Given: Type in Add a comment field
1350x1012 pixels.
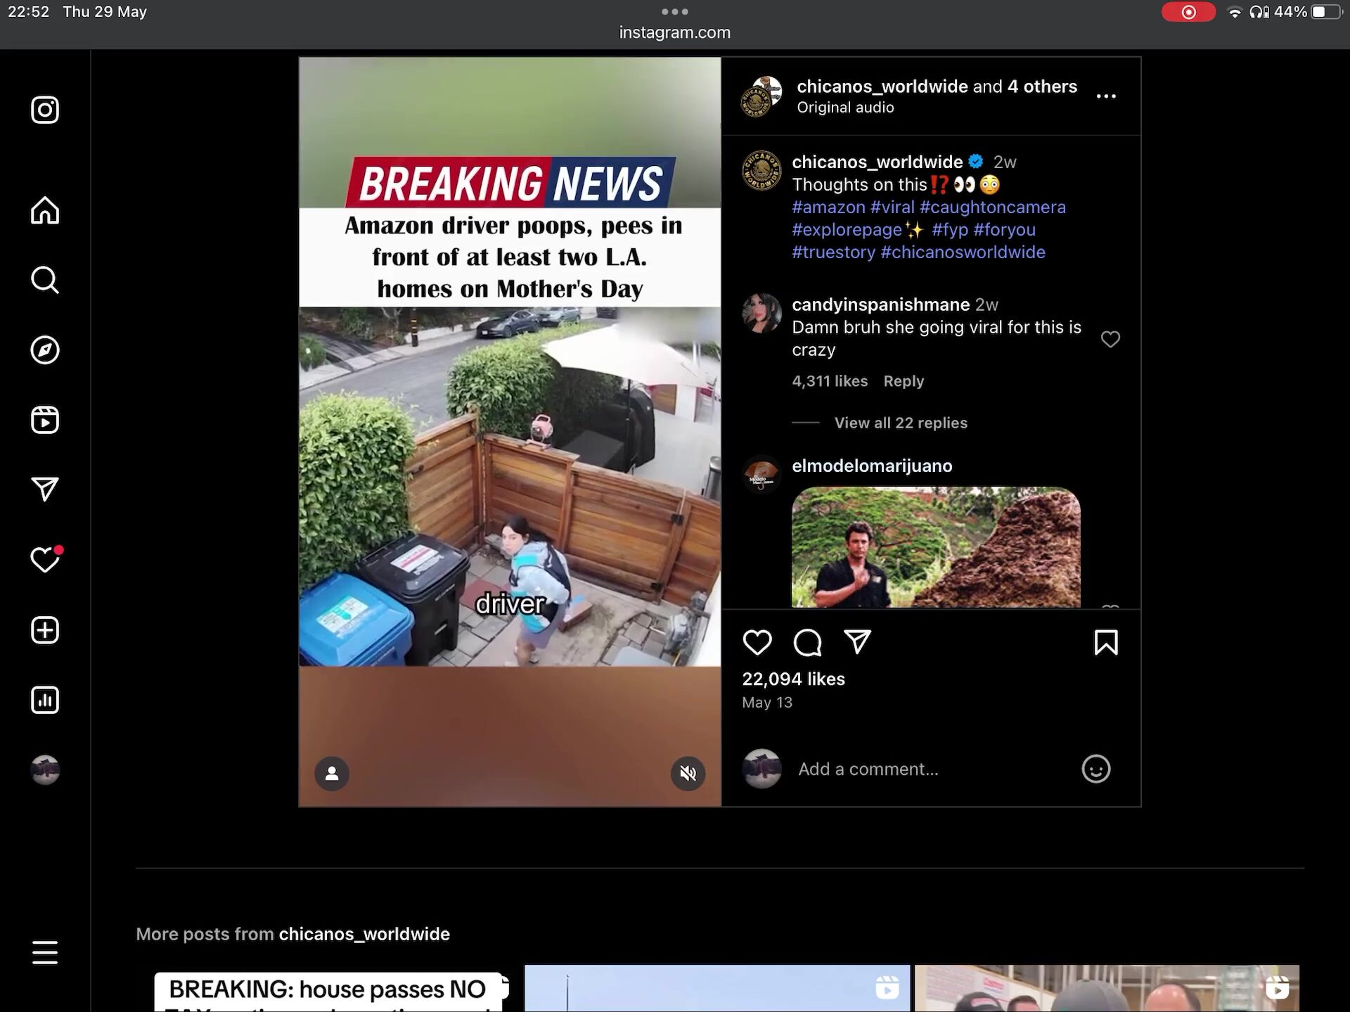Looking at the screenshot, I should point(932,769).
